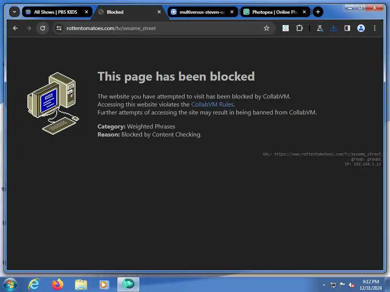Viewport: 390px width, 292px height.
Task: Open Chrome Labs flask icon
Action: click(x=320, y=28)
